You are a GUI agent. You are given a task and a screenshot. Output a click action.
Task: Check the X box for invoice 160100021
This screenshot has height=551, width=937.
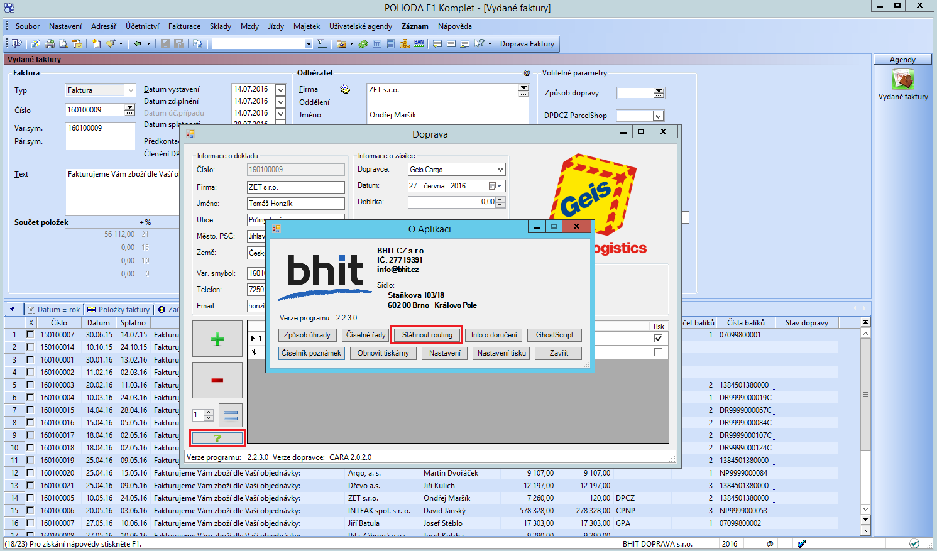coord(30,486)
